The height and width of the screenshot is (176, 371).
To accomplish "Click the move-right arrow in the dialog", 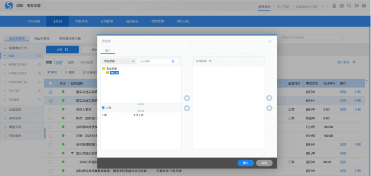I will pos(187,98).
